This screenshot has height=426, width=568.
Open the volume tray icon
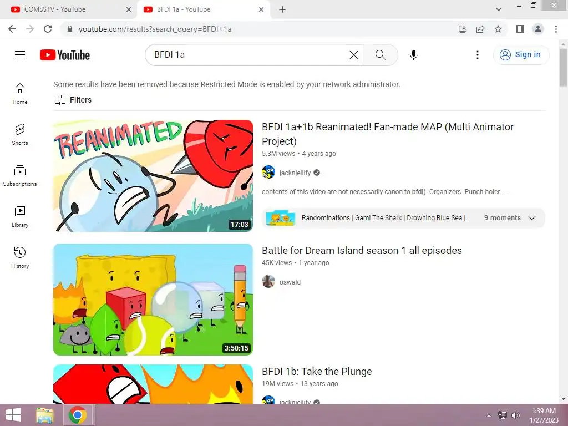[x=516, y=415]
